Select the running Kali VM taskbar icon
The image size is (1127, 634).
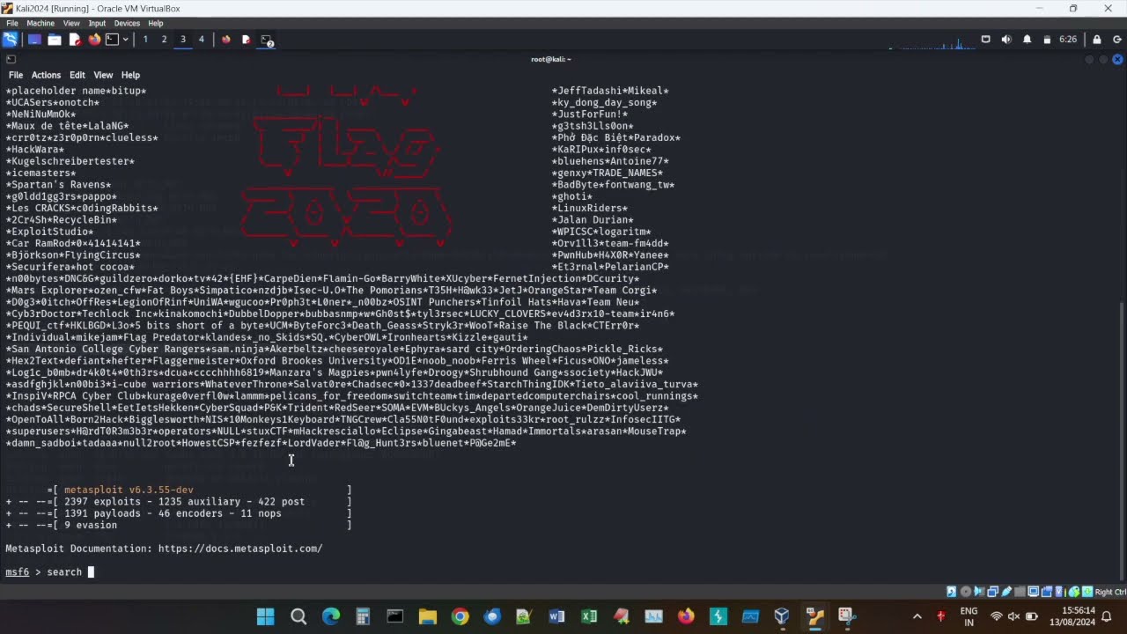point(814,616)
